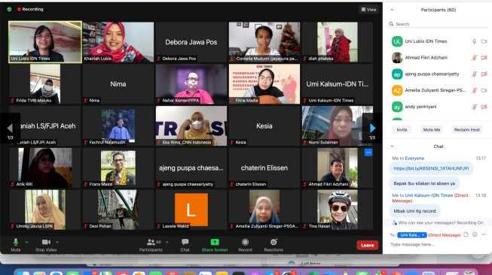
Task: Click the file attachment icon in chat
Action: point(466,234)
